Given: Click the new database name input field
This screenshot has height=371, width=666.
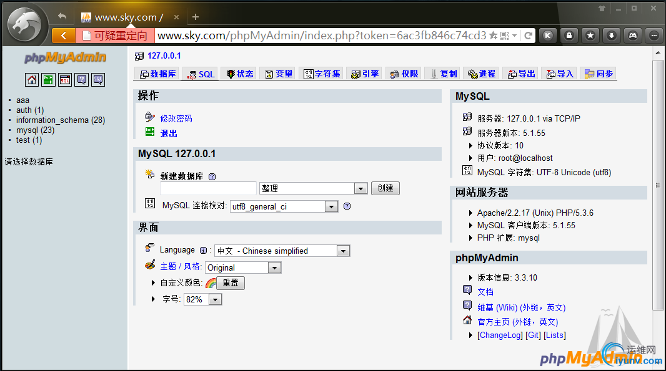Looking at the screenshot, I should [x=208, y=188].
